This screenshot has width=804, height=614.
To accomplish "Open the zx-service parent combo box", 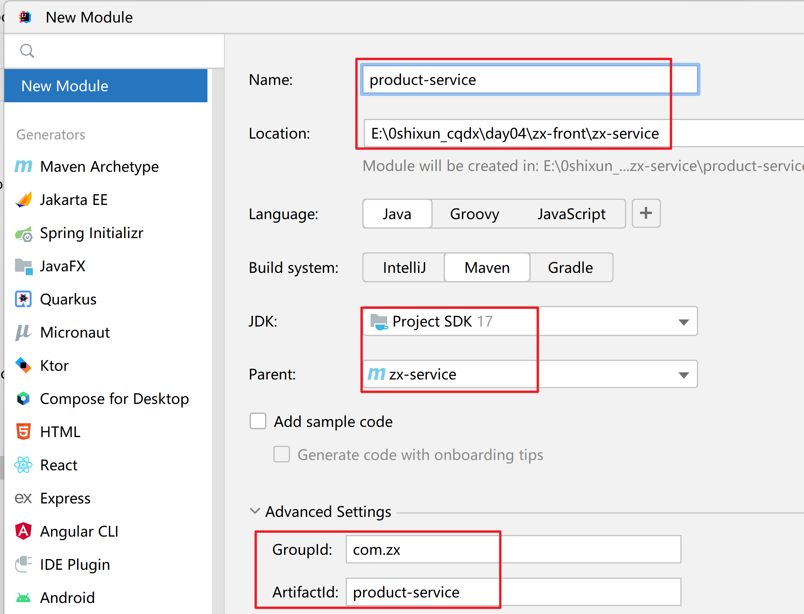I will (530, 374).
